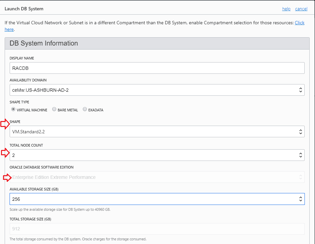Viewport: 315px width, 244px height.
Task: Choose the Bare Metal shape type
Action: (x=54, y=109)
